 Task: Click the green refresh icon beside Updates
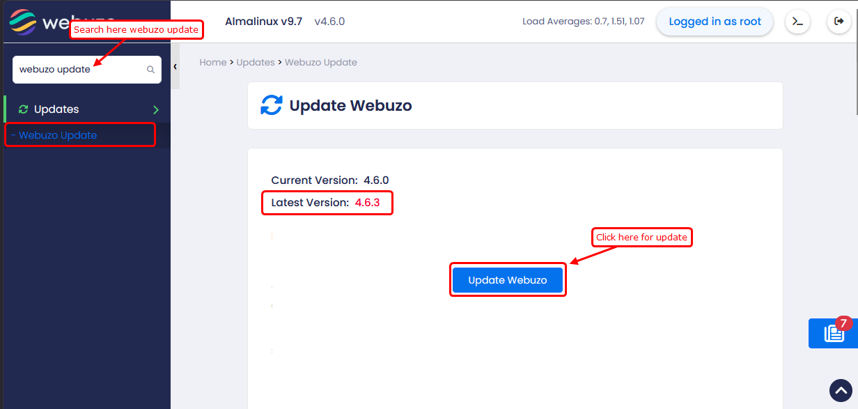tap(24, 109)
